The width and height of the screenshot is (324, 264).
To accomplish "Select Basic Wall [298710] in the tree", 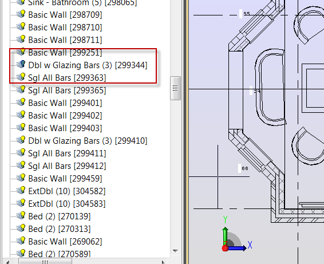I will coord(65,27).
